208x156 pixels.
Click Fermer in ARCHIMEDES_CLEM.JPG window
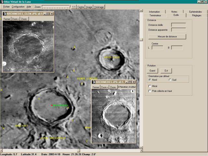tap(7, 19)
